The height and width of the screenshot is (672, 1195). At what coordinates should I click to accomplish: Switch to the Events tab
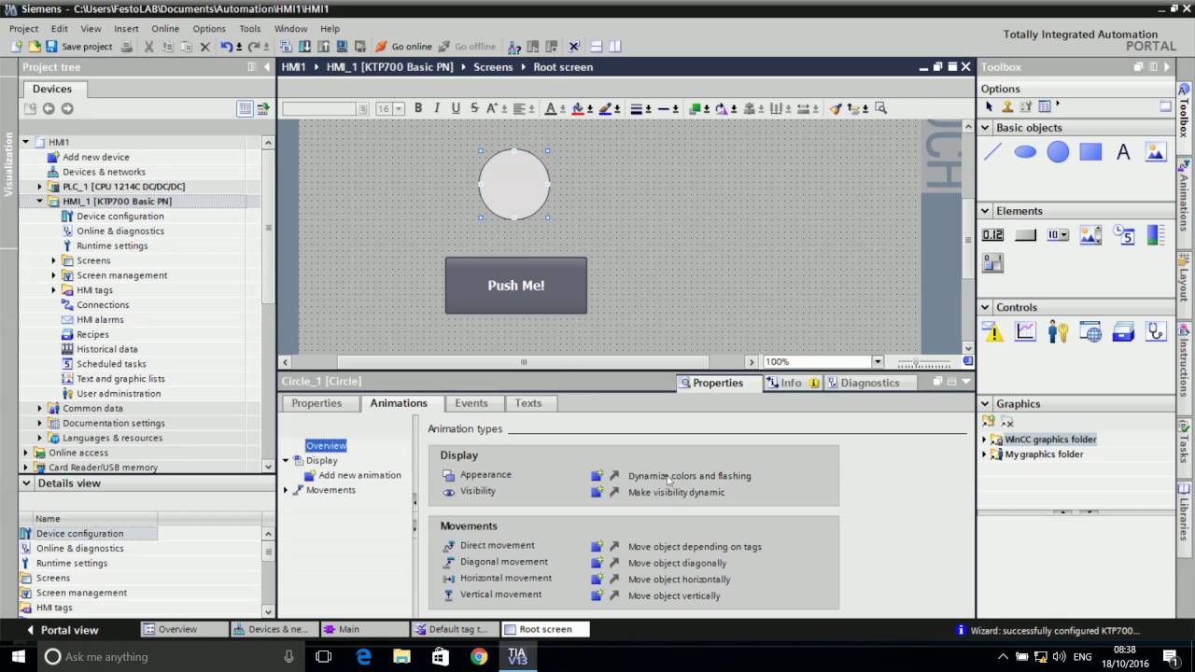coord(471,403)
